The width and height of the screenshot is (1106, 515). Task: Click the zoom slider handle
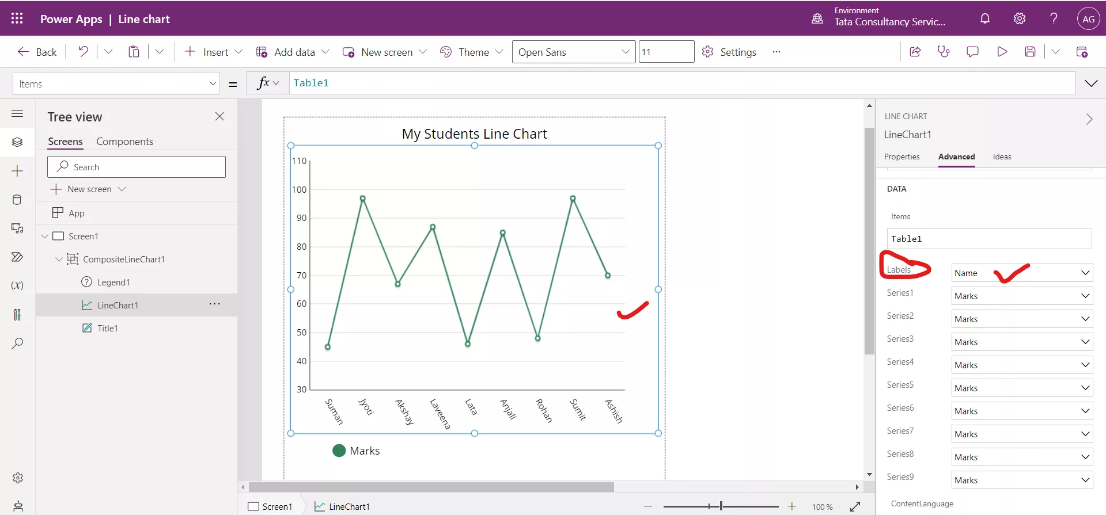click(721, 506)
